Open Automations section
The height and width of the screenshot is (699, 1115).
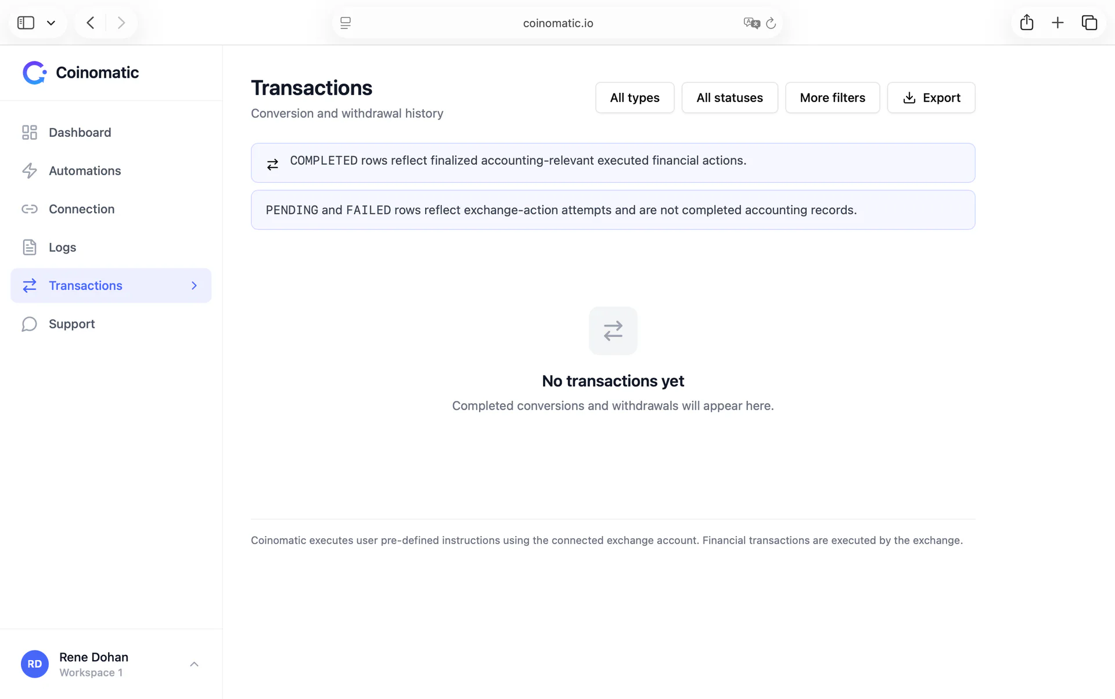(x=111, y=171)
